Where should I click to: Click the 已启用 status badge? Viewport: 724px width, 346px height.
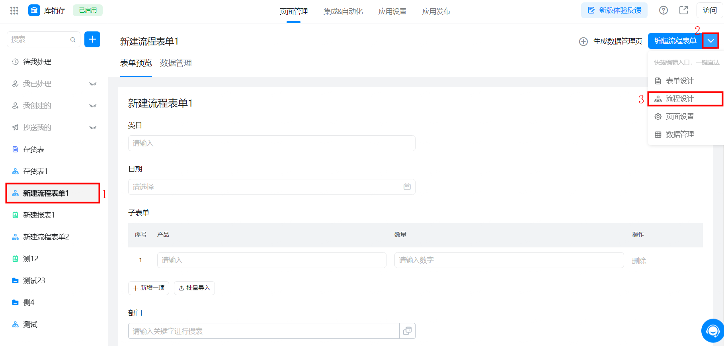pyautogui.click(x=88, y=10)
